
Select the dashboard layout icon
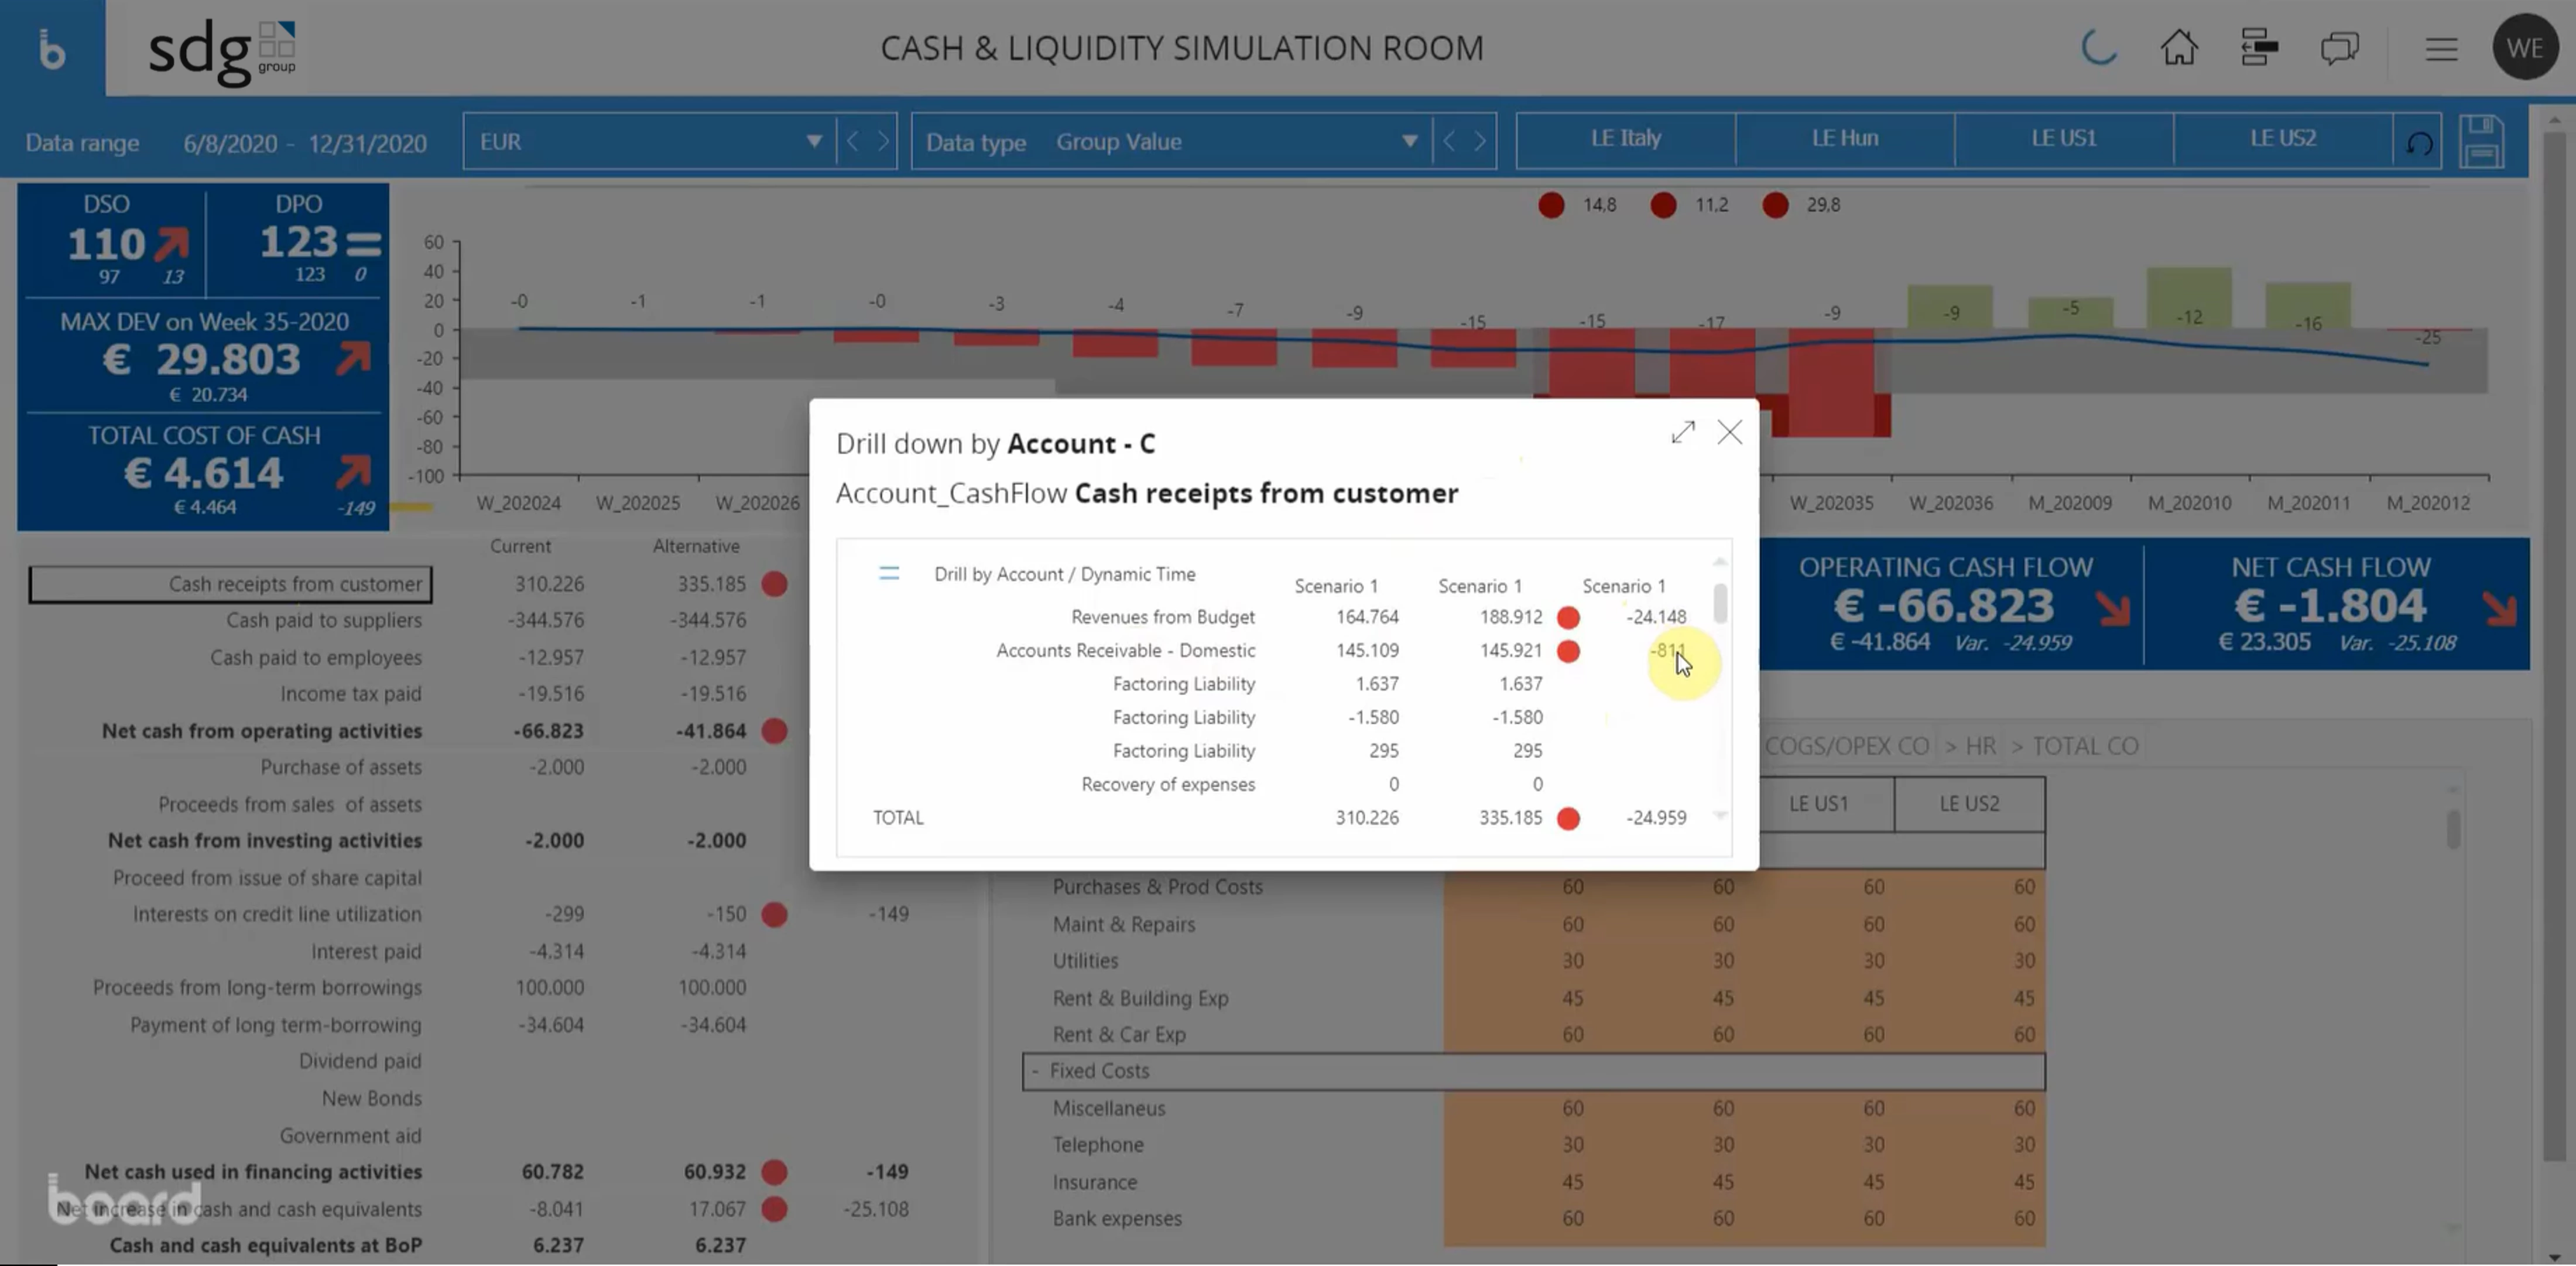pyautogui.click(x=2259, y=47)
